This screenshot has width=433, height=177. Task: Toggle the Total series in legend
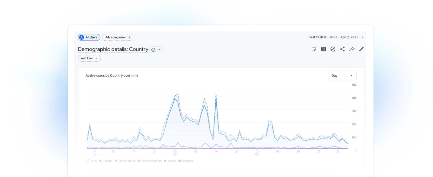[x=92, y=161]
